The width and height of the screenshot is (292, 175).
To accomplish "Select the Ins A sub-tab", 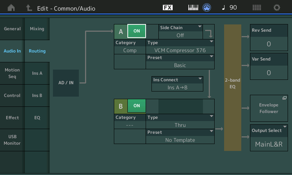I will pos(37,73).
